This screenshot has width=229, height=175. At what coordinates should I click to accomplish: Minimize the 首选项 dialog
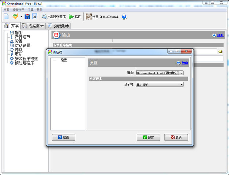pyautogui.click(x=171, y=51)
